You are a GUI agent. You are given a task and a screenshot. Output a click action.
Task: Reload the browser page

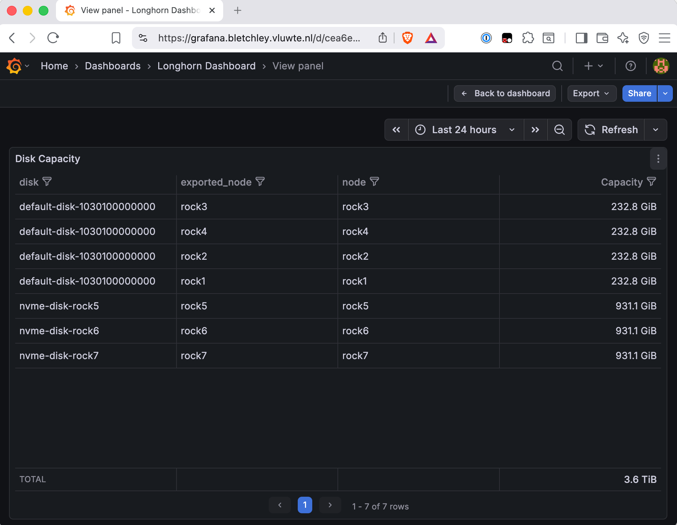[x=53, y=38]
